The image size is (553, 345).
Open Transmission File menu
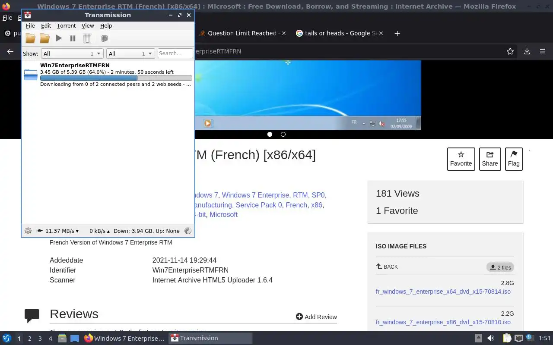coord(30,26)
